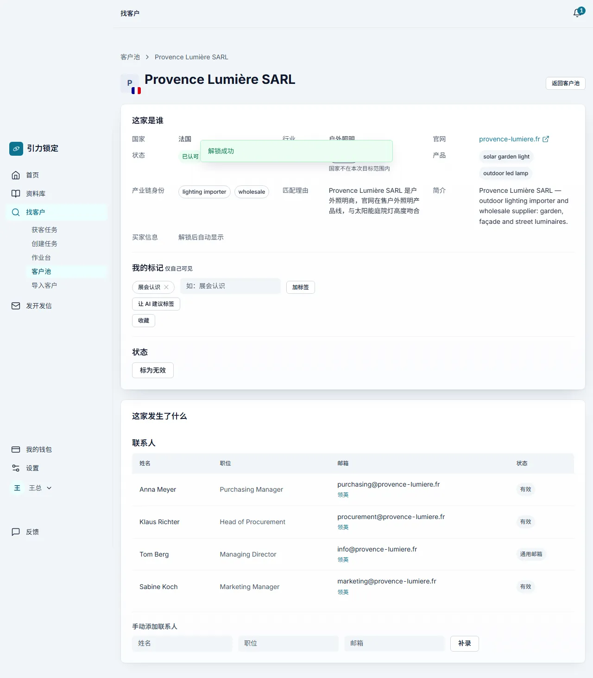This screenshot has height=678, width=593.
Task: Click 返回客户池 button
Action: pyautogui.click(x=566, y=83)
